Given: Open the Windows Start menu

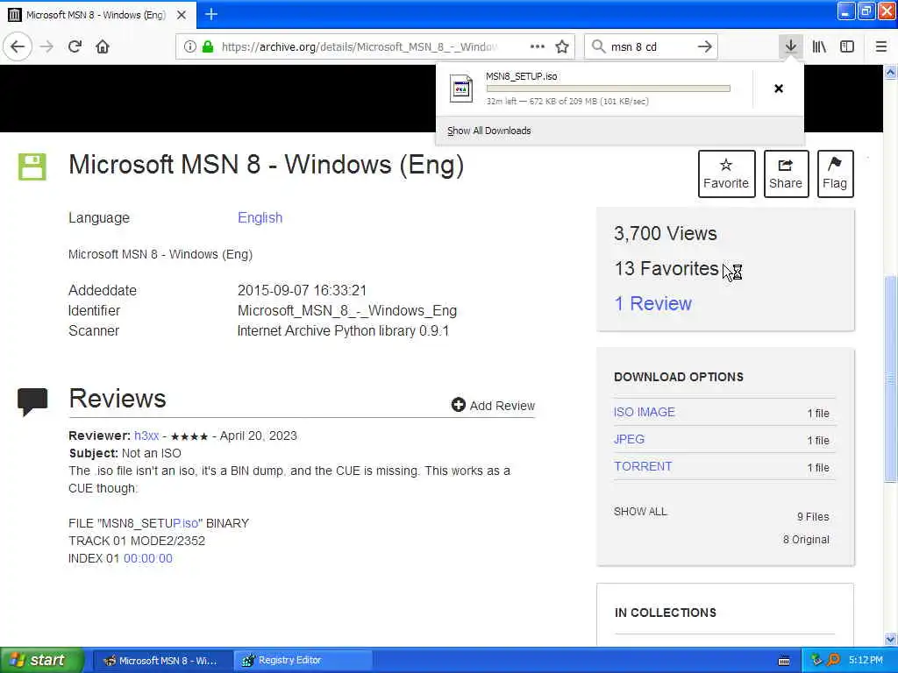Looking at the screenshot, I should tap(42, 660).
